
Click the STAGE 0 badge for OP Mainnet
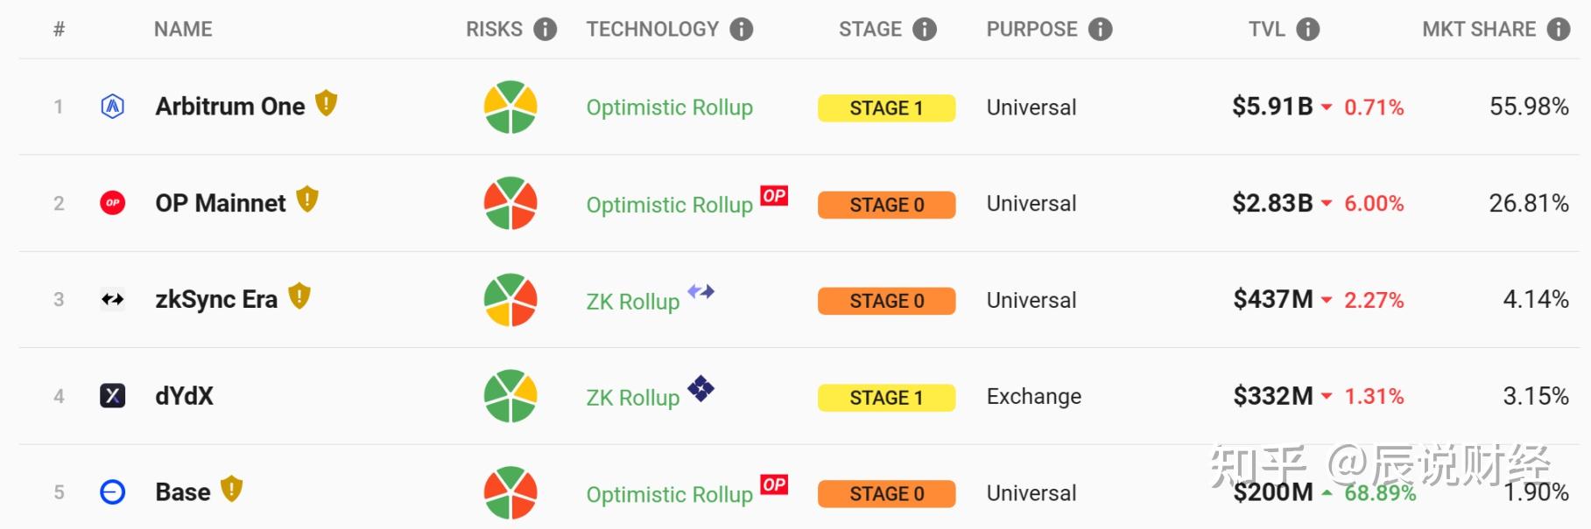[886, 205]
